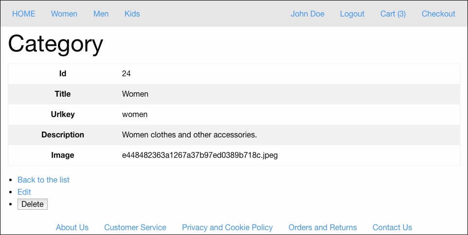Open the Women category in navigation

coord(64,14)
